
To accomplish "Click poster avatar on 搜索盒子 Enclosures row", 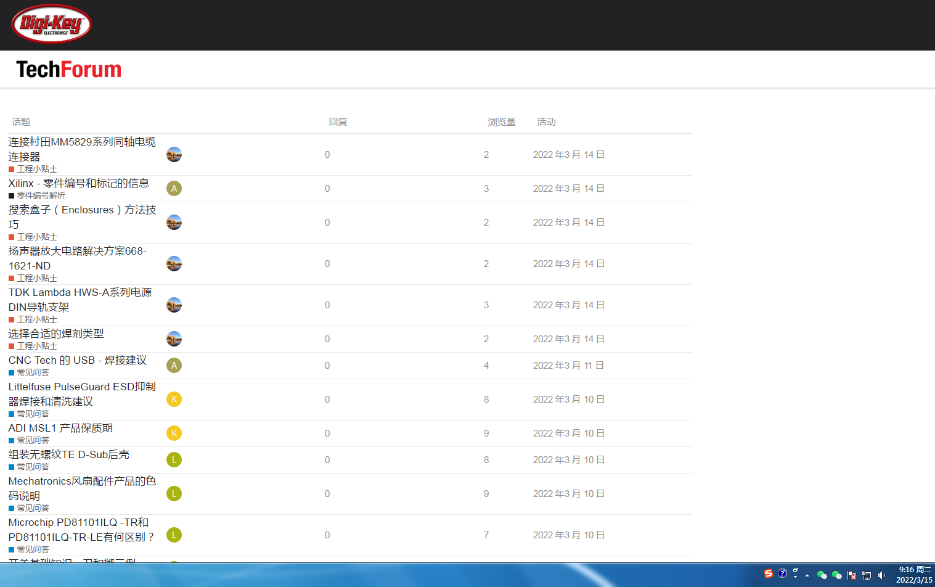I will tap(174, 223).
